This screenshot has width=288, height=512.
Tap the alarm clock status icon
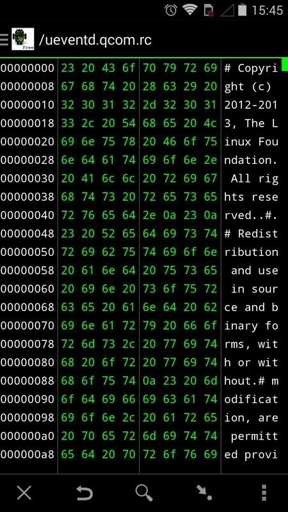tap(171, 10)
